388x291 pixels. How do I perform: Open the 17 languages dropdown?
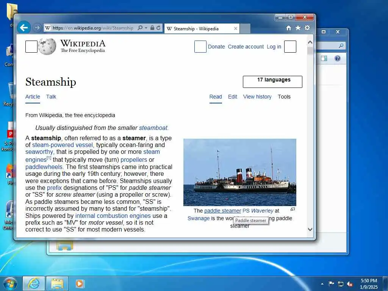point(272,82)
